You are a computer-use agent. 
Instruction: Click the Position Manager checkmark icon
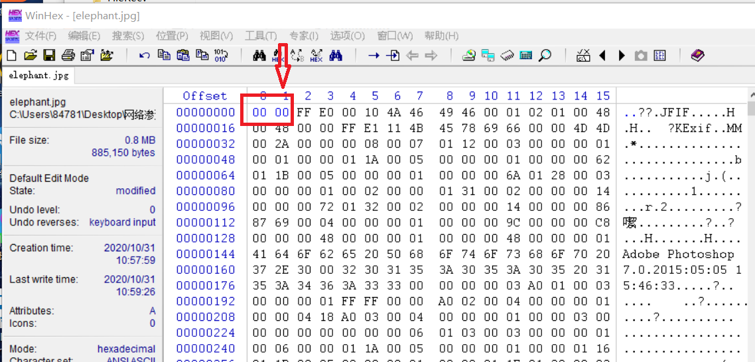[584, 55]
